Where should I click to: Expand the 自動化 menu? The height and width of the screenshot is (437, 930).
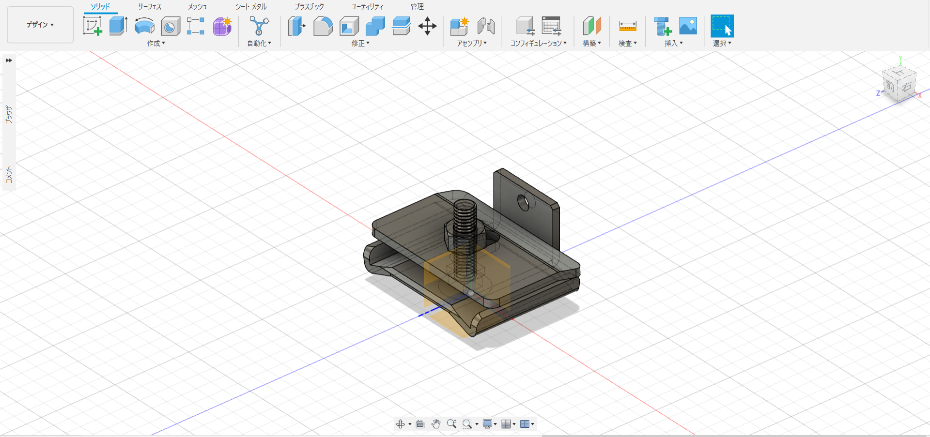click(x=259, y=43)
